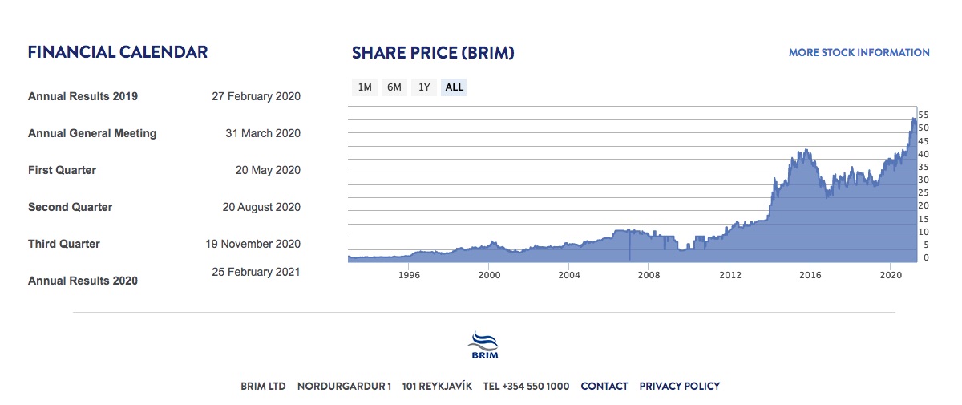
Task: Show the 1Y share price range
Action: 424,87
